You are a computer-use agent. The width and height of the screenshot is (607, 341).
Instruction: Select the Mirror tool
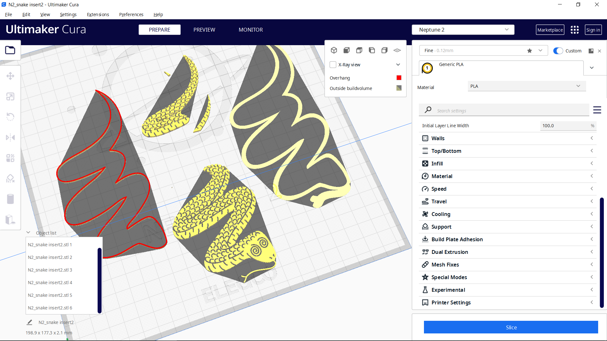pos(10,137)
